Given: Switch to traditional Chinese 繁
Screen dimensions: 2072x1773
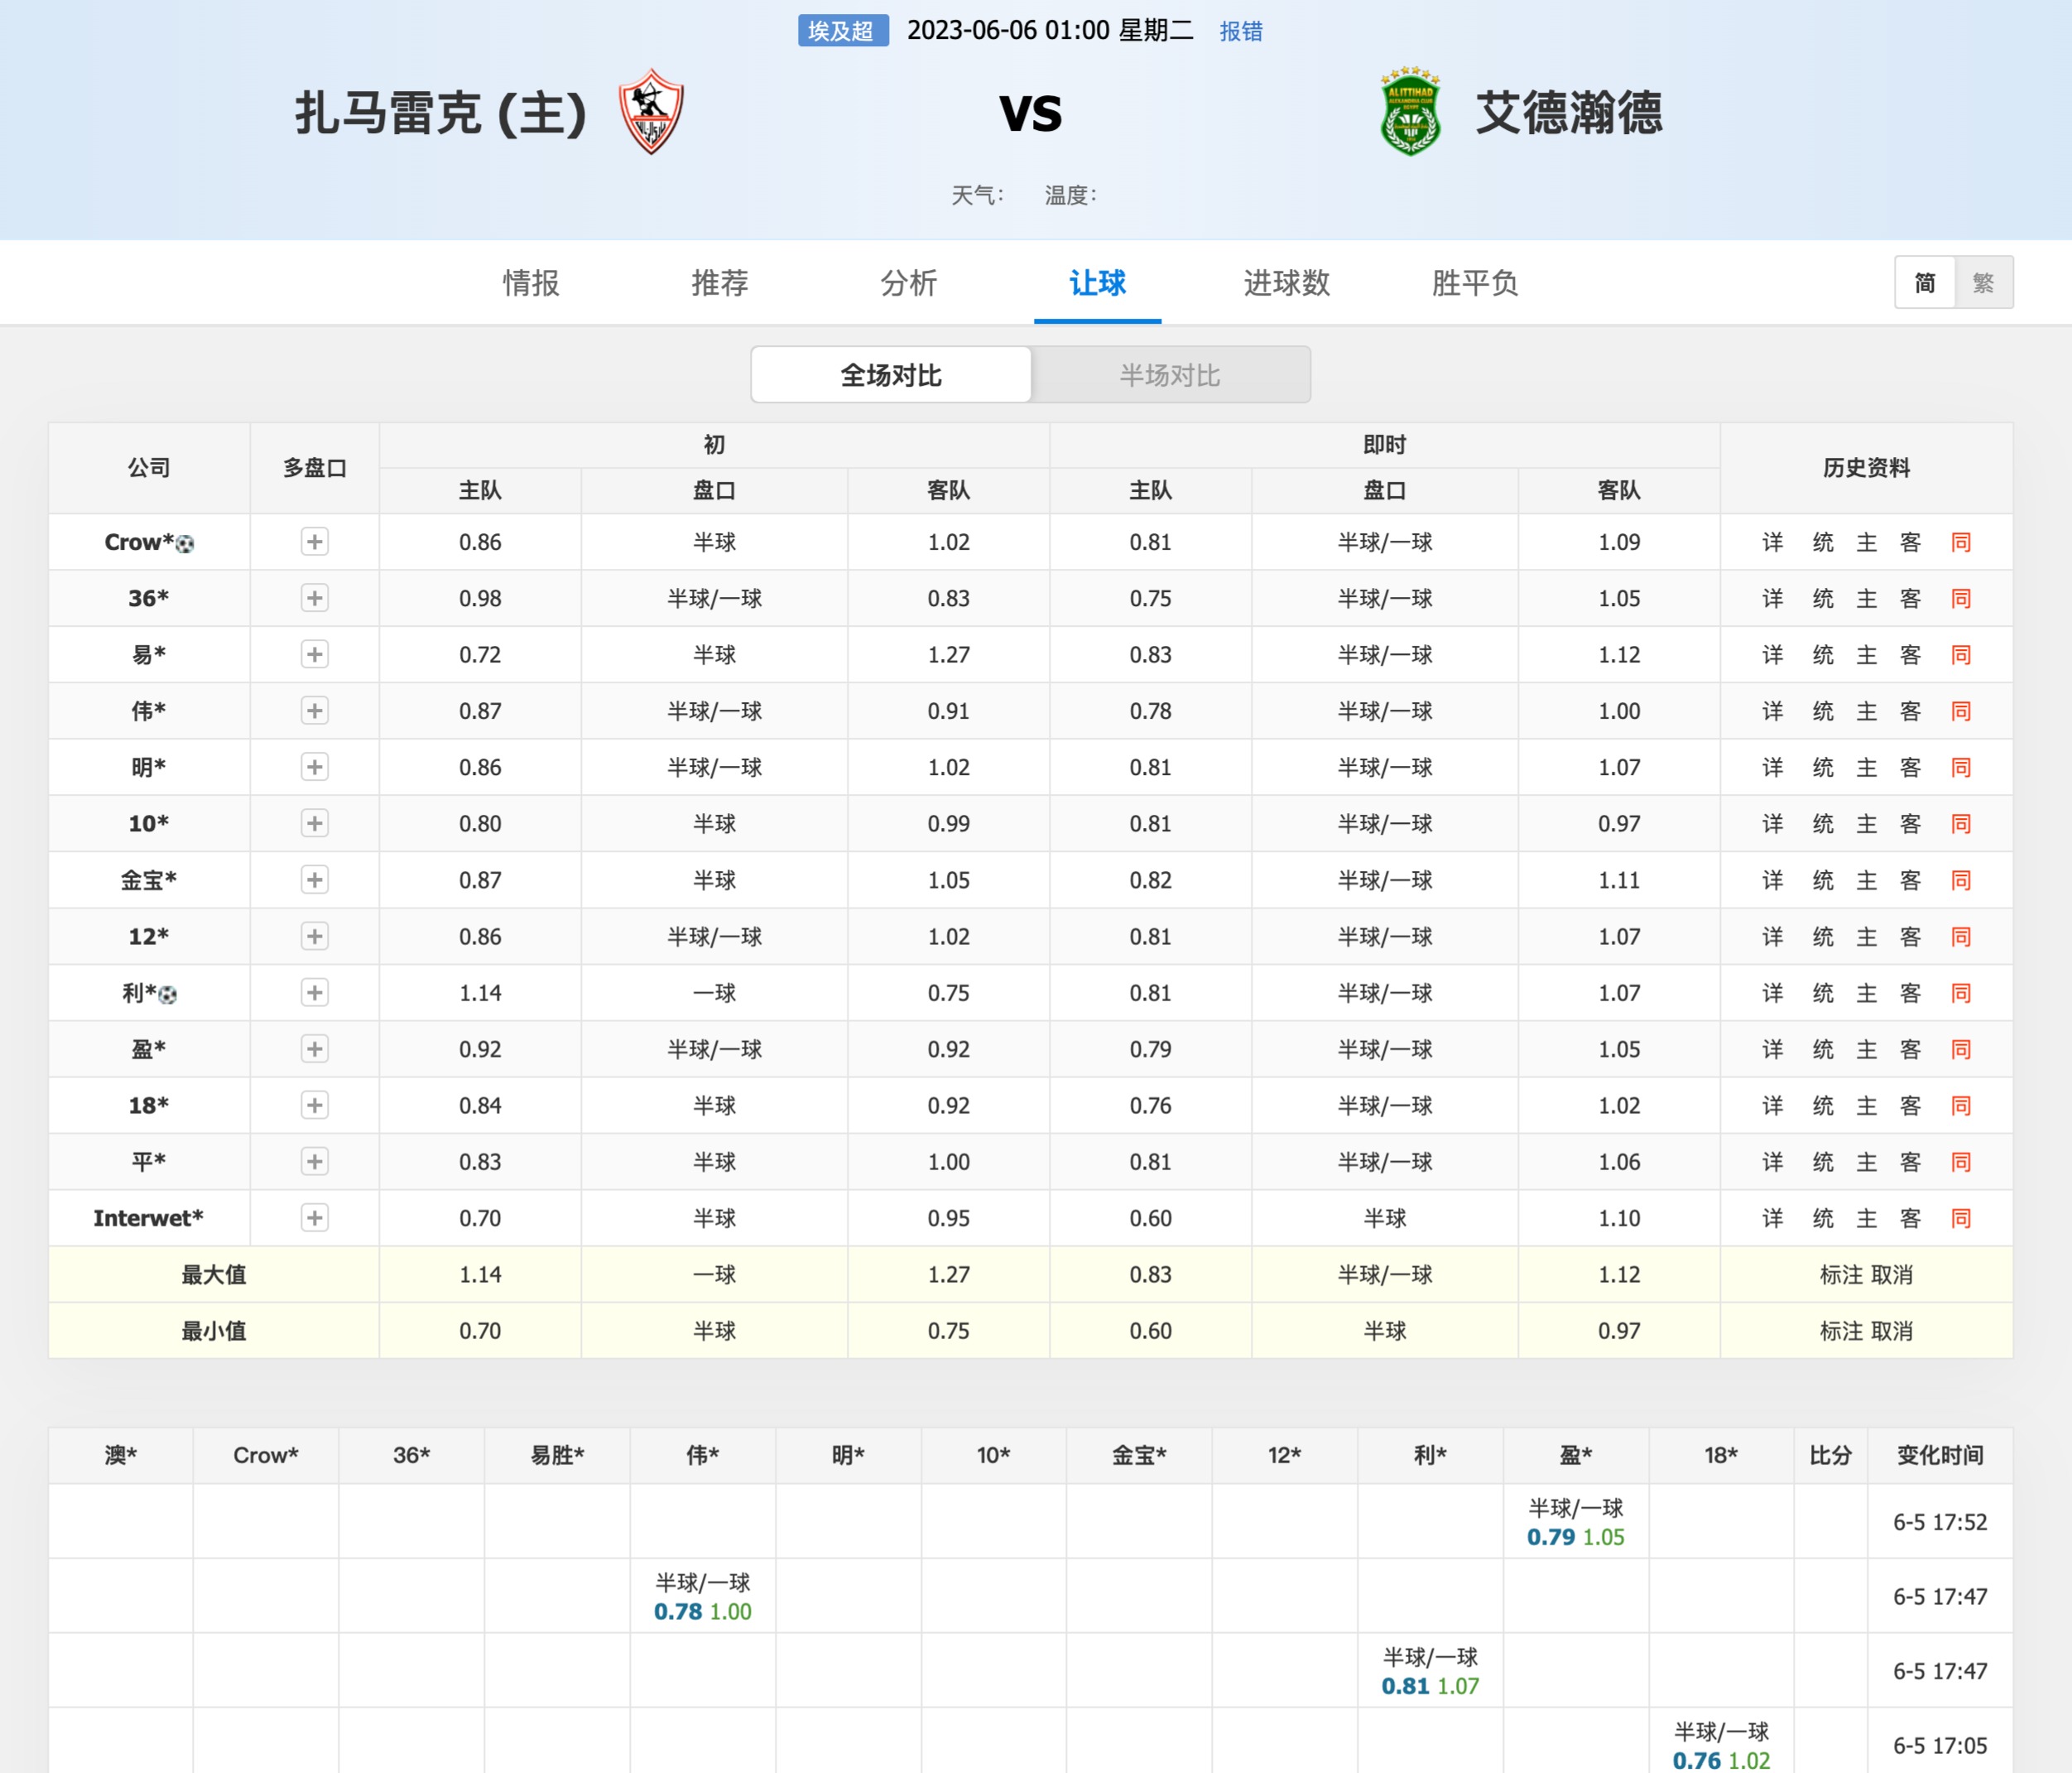Looking at the screenshot, I should pos(1984,283).
